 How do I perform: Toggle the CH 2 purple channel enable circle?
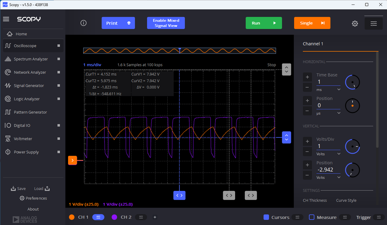click(114, 217)
